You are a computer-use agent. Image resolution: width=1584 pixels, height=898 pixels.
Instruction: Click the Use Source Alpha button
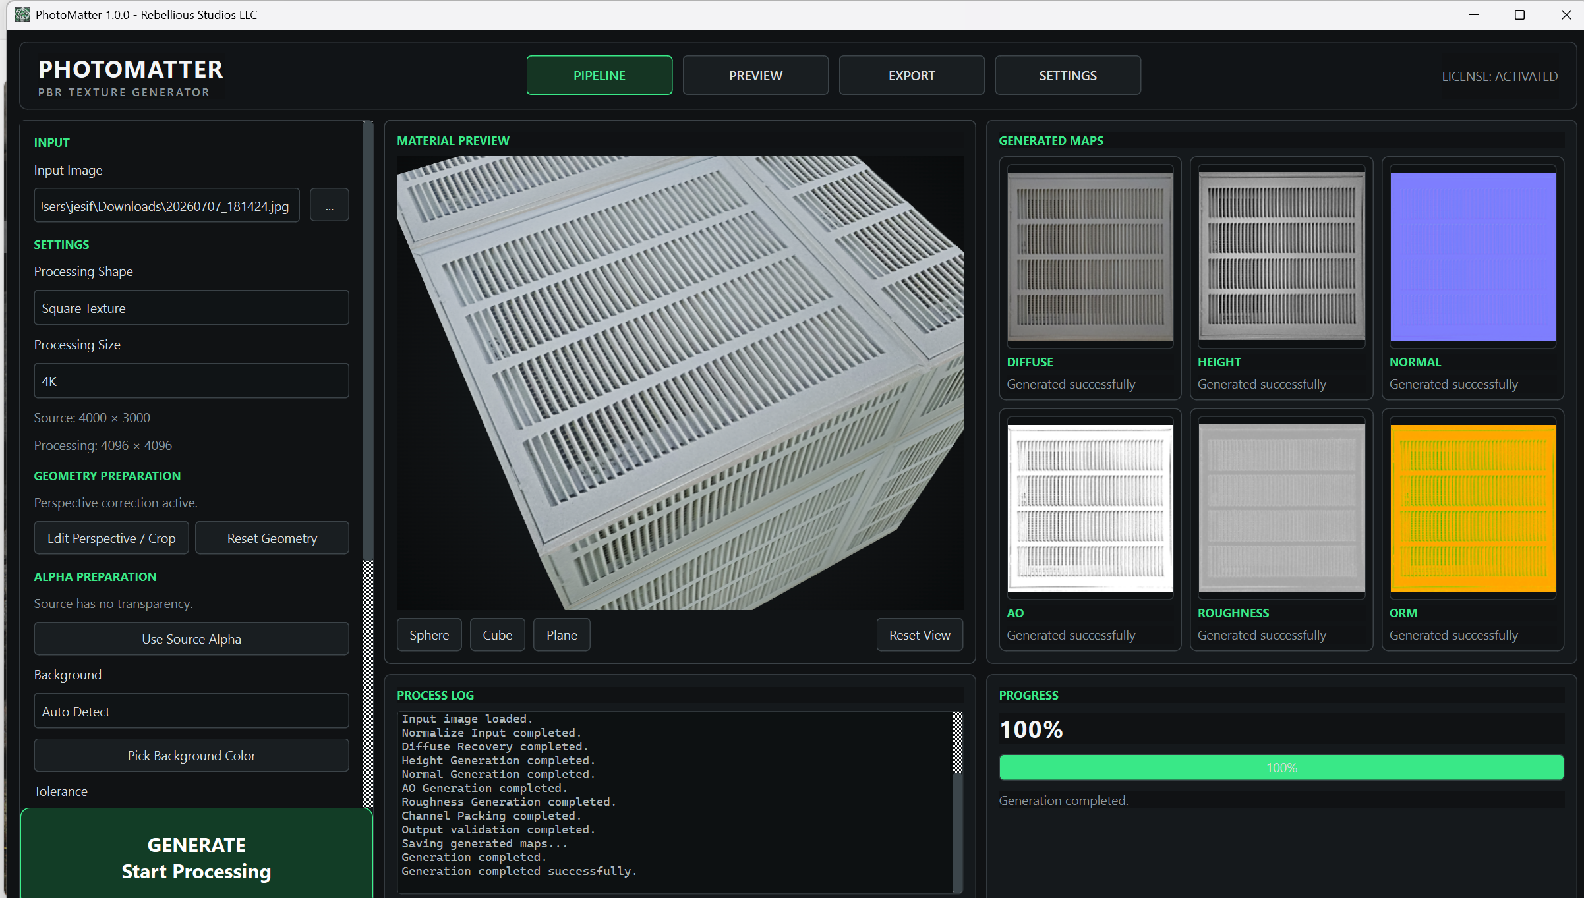(x=191, y=639)
